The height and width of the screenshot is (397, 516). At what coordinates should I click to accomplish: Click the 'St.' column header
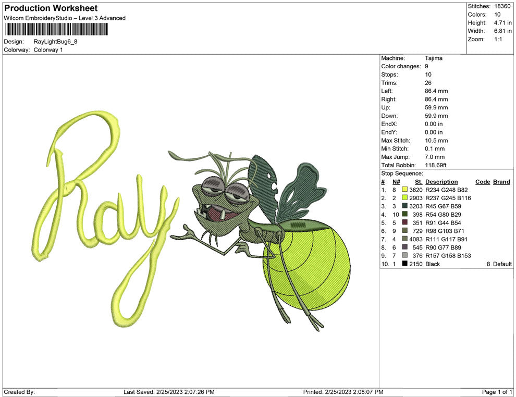click(x=419, y=181)
